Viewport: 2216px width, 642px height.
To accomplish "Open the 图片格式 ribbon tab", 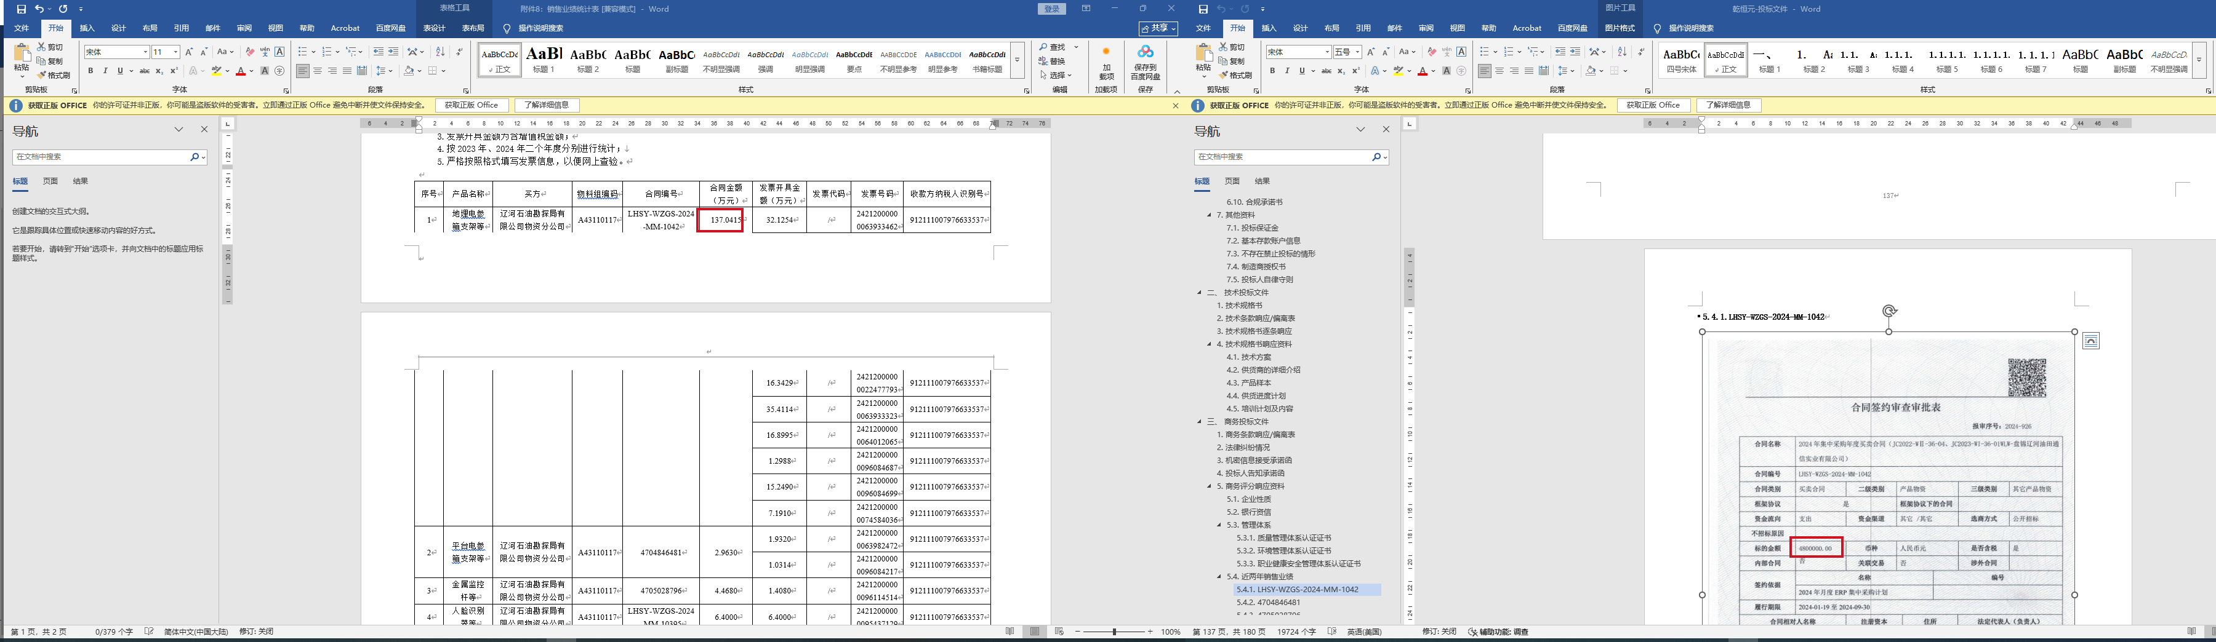I will pos(1620,28).
